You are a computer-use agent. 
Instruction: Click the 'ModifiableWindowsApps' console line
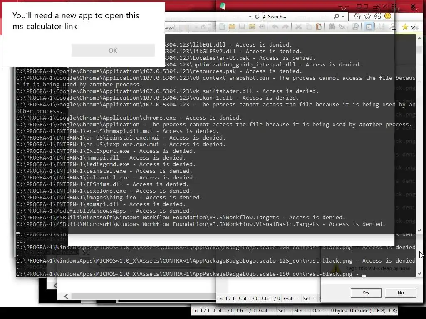(x=104, y=211)
